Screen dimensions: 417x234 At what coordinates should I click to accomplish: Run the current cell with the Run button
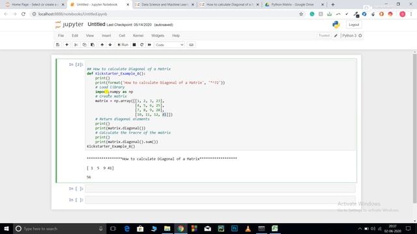tap(123, 45)
